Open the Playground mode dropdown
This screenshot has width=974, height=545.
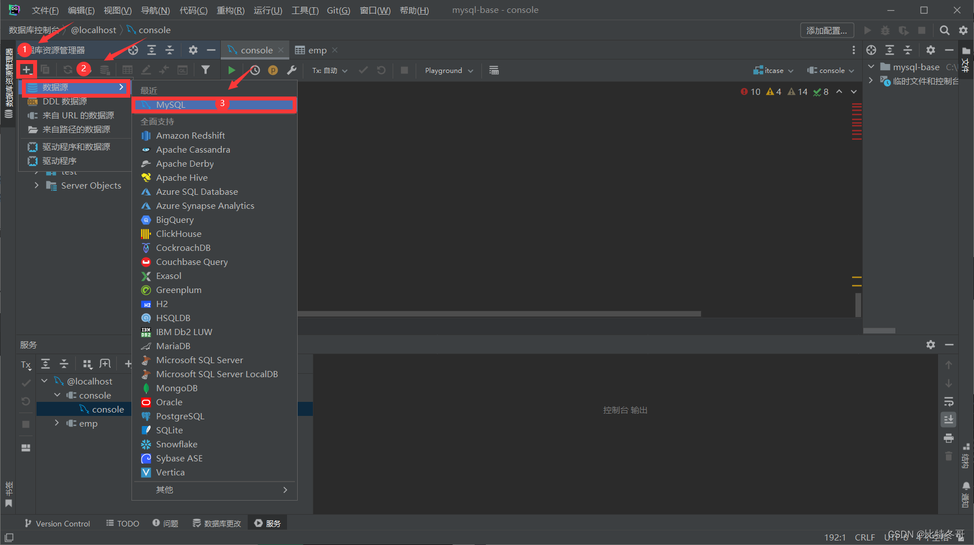(x=449, y=71)
